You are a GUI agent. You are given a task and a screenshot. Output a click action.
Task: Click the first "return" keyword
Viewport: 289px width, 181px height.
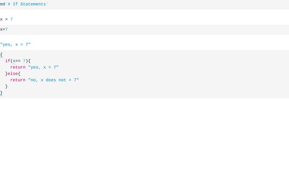[18, 67]
